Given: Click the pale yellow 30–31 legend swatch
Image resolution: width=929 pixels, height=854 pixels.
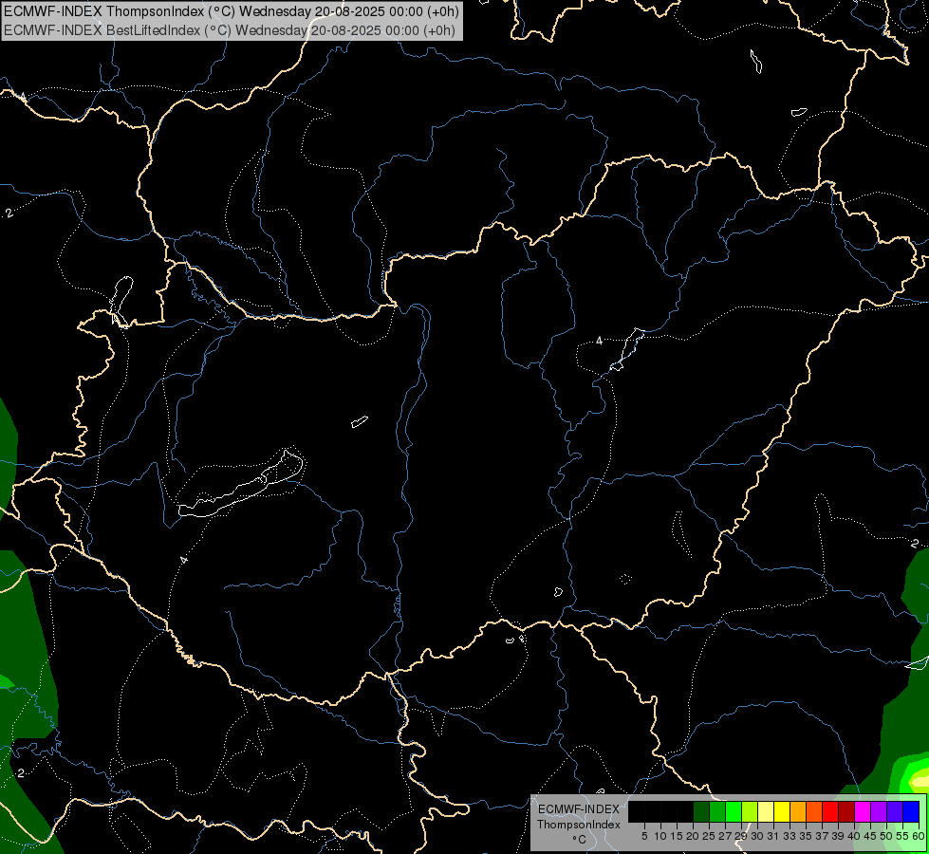Looking at the screenshot, I should (x=766, y=811).
